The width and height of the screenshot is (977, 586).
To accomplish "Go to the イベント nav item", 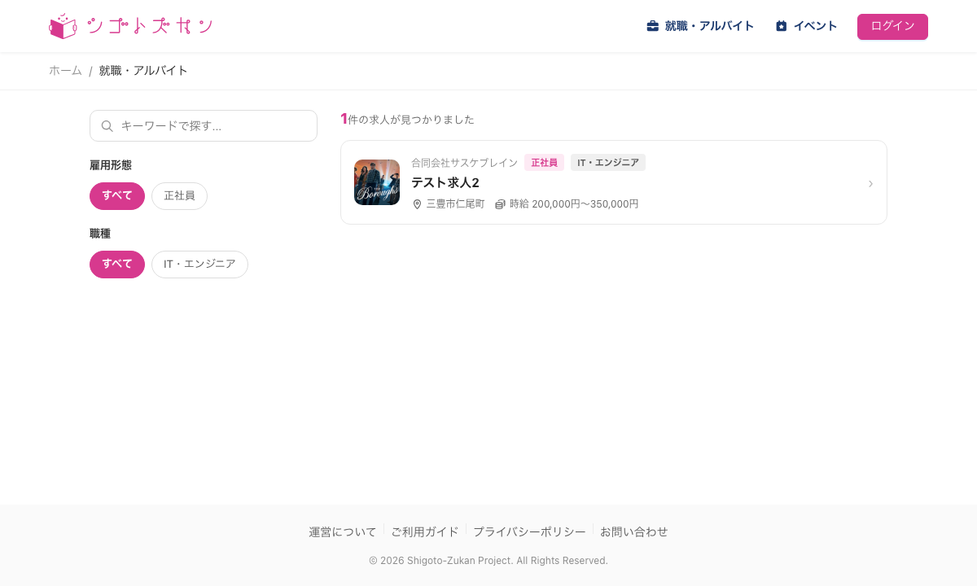I will (x=807, y=26).
